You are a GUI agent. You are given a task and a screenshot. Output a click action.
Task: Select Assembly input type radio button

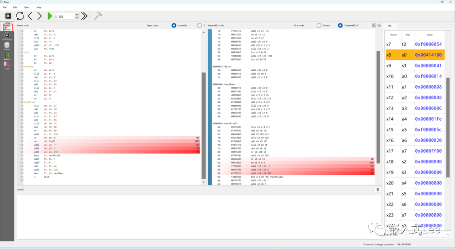coord(174,26)
